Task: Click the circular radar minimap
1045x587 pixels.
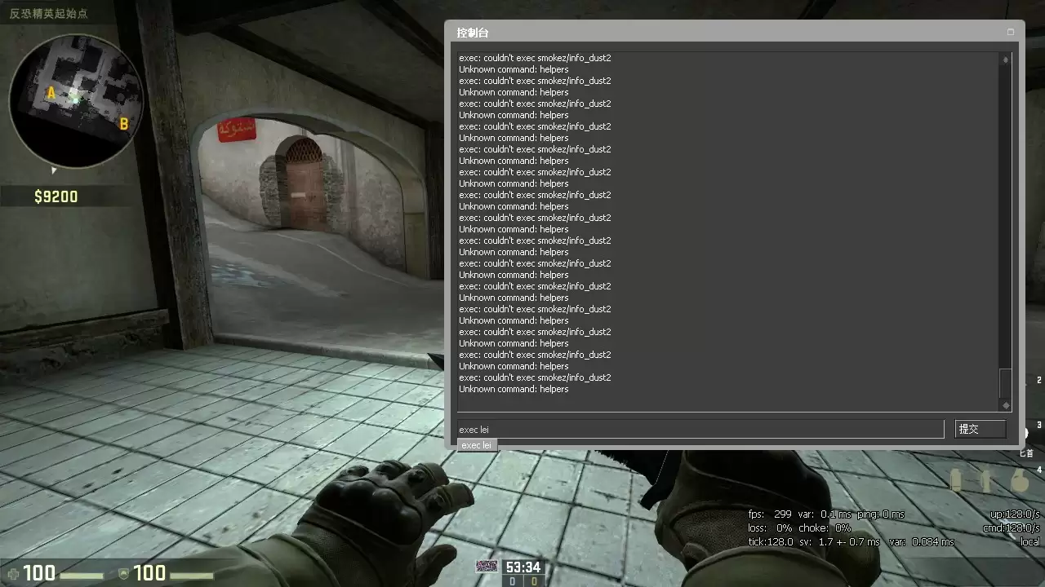Action: point(76,99)
